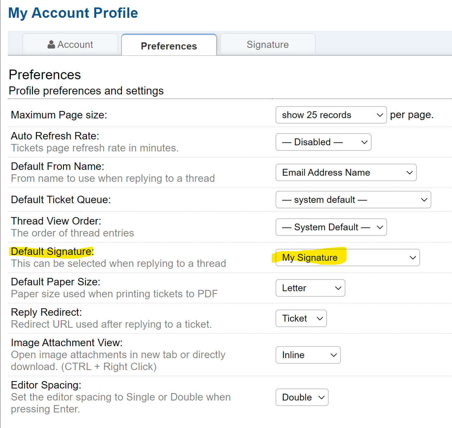Open the Default From Name dropdown
Viewport: 452px width, 428px height.
click(346, 172)
